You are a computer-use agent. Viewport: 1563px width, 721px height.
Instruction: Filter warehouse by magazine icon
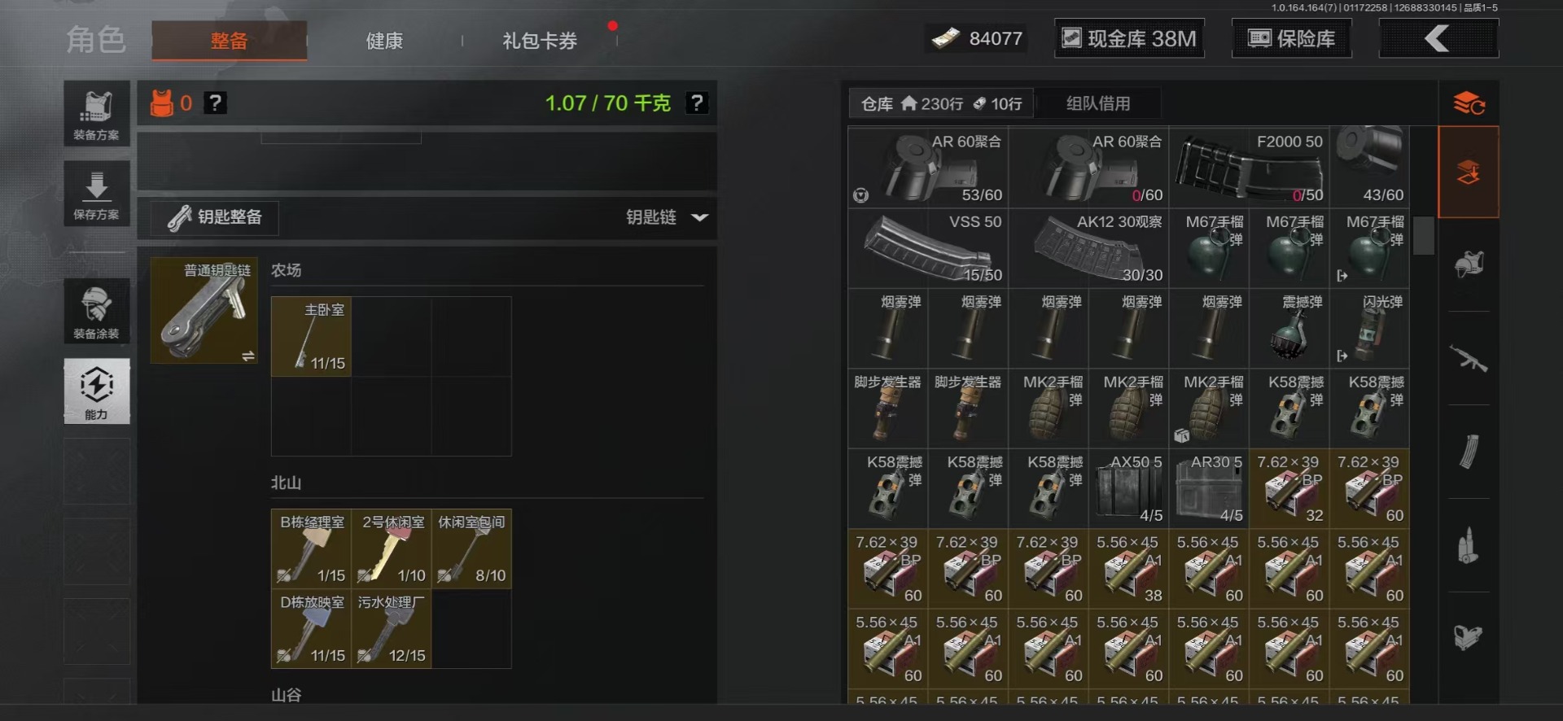[1469, 452]
